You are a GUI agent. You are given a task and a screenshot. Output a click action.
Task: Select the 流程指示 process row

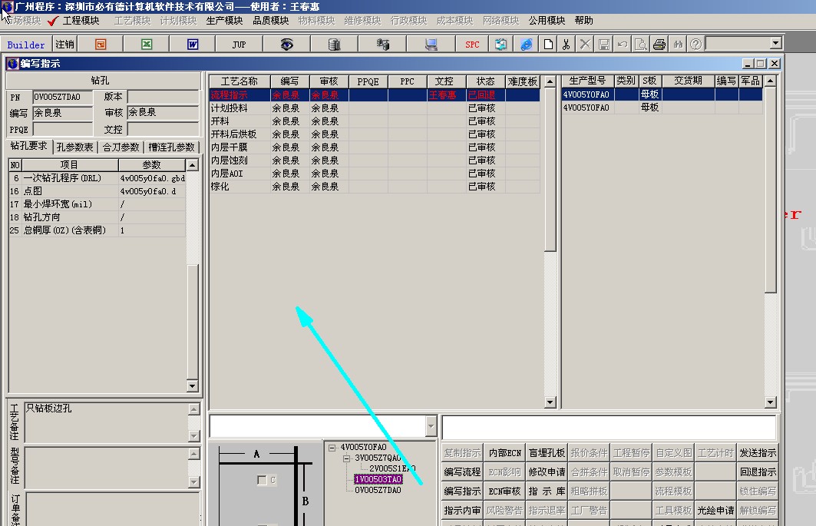375,94
